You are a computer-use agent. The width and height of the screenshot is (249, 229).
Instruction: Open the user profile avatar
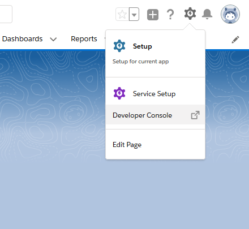click(x=230, y=14)
